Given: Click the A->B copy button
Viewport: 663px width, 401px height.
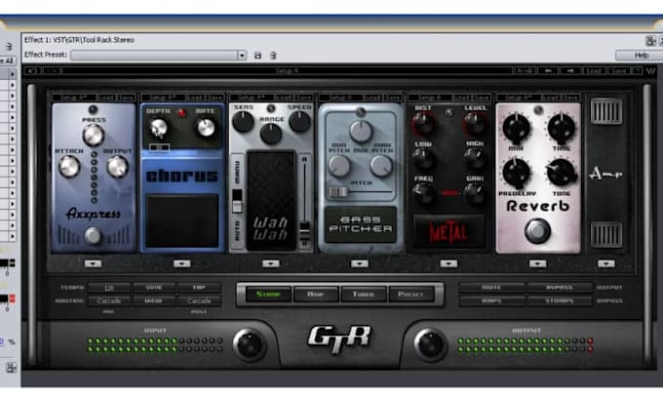Looking at the screenshot, I should coord(526,70).
